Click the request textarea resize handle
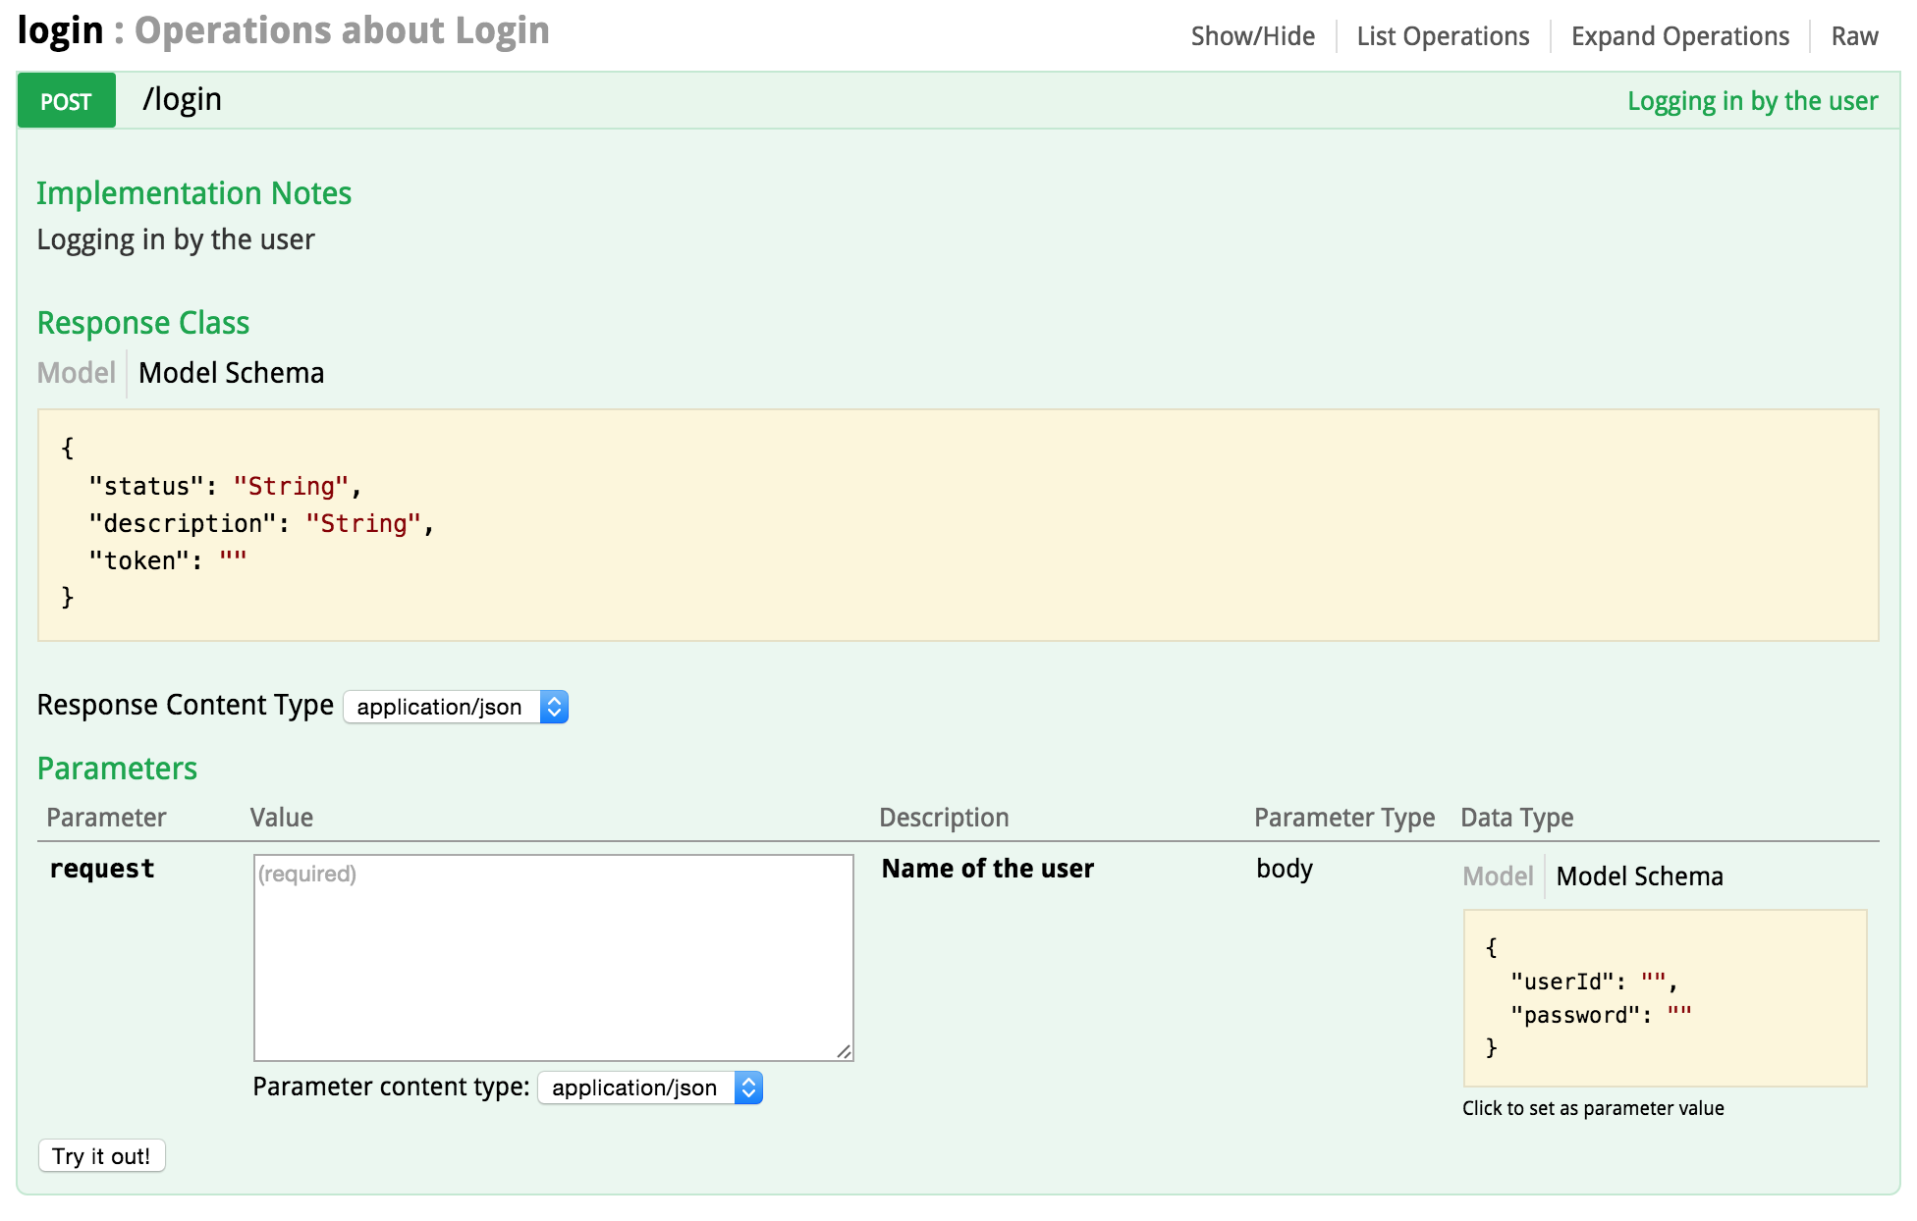1917x1221 pixels. (x=845, y=1051)
